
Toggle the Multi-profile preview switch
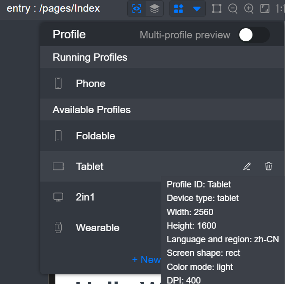(x=254, y=34)
